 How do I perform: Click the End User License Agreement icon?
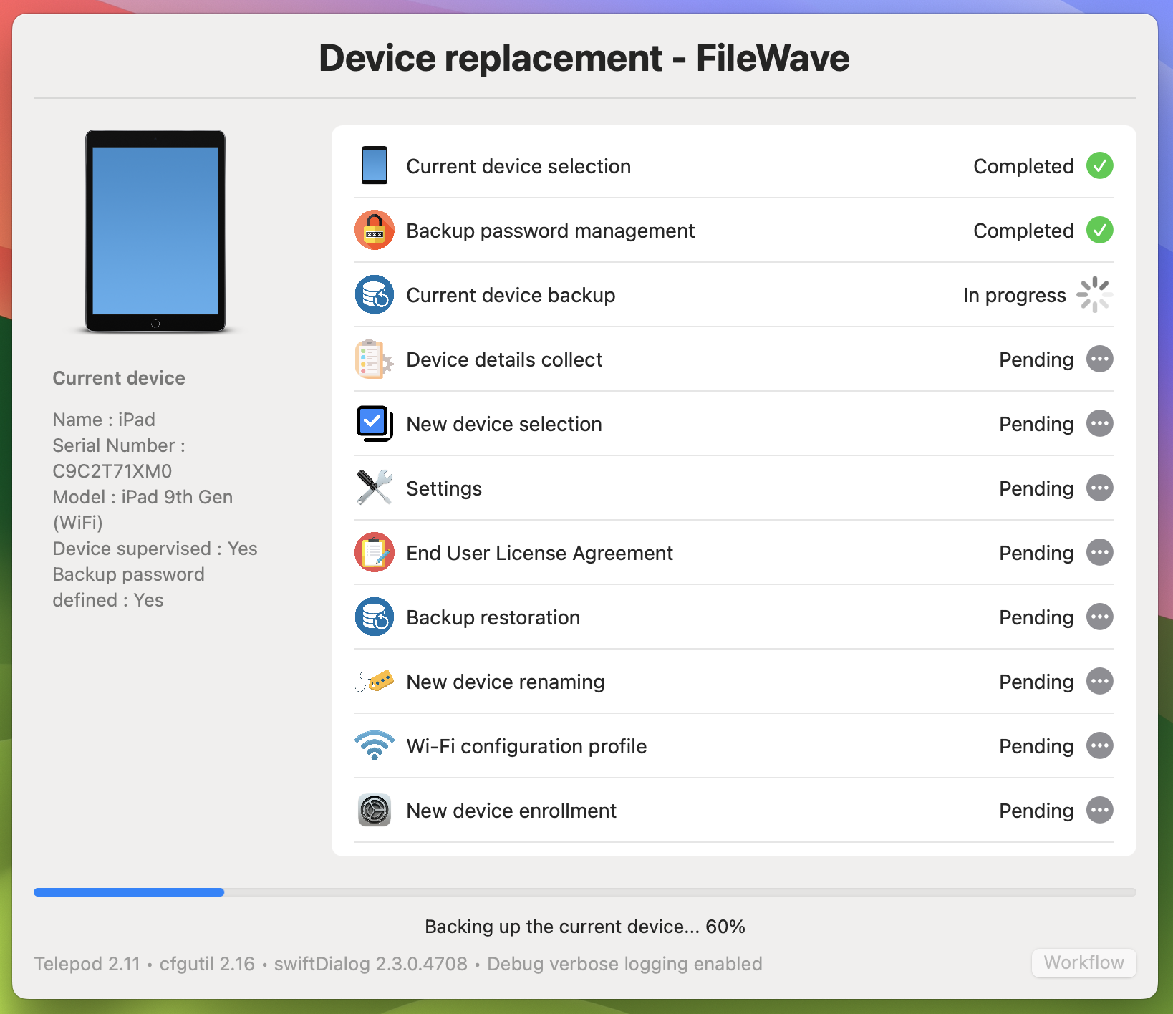(x=375, y=552)
